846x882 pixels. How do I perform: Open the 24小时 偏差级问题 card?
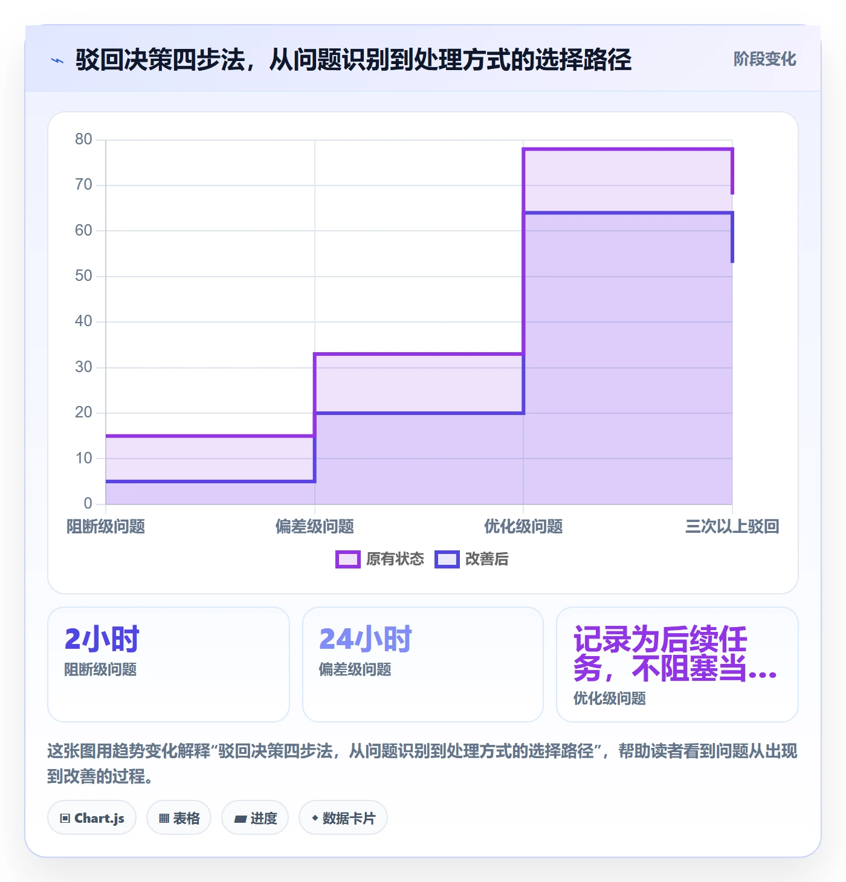423,665
